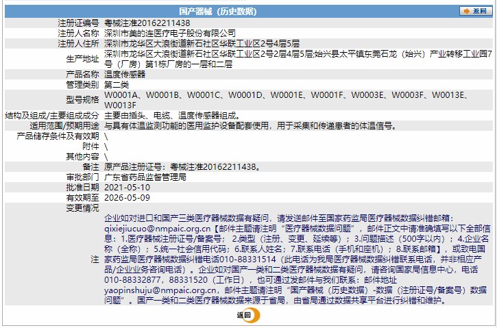Click model W0013F in the 型号规格 list
Image resolution: width=497 pixels, height=328 pixels.
[120, 105]
